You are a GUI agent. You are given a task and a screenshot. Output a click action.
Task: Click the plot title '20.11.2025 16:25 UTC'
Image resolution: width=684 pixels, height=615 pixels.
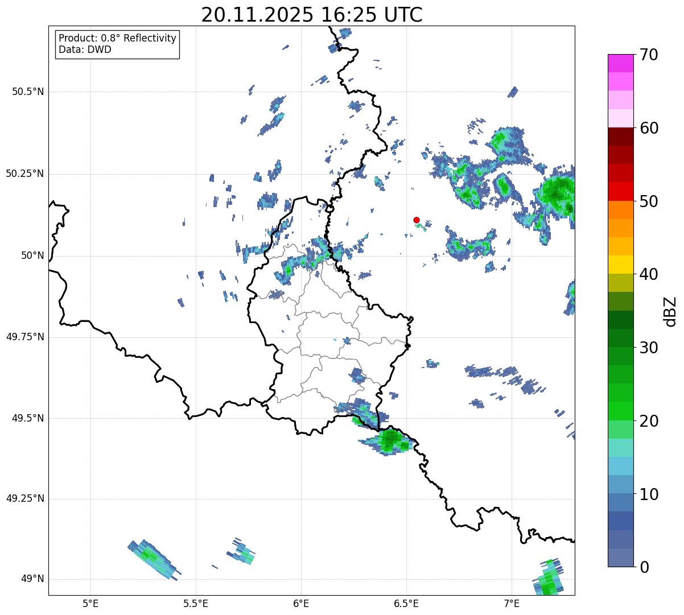(x=312, y=15)
